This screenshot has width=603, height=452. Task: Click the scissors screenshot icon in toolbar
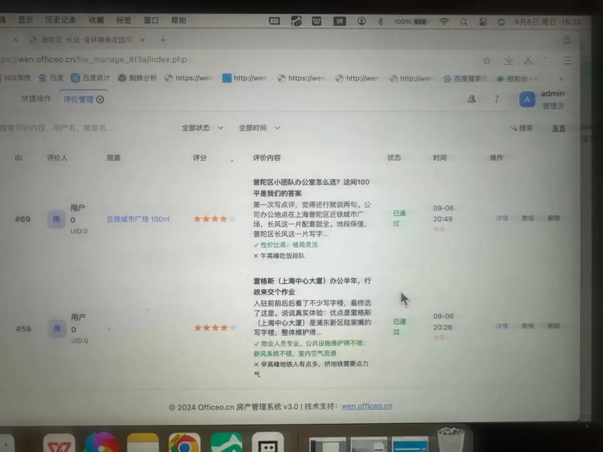[x=528, y=60]
